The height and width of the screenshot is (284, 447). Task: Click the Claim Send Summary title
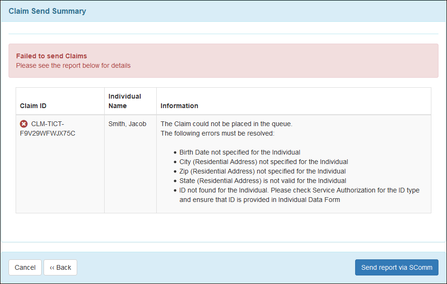47,11
